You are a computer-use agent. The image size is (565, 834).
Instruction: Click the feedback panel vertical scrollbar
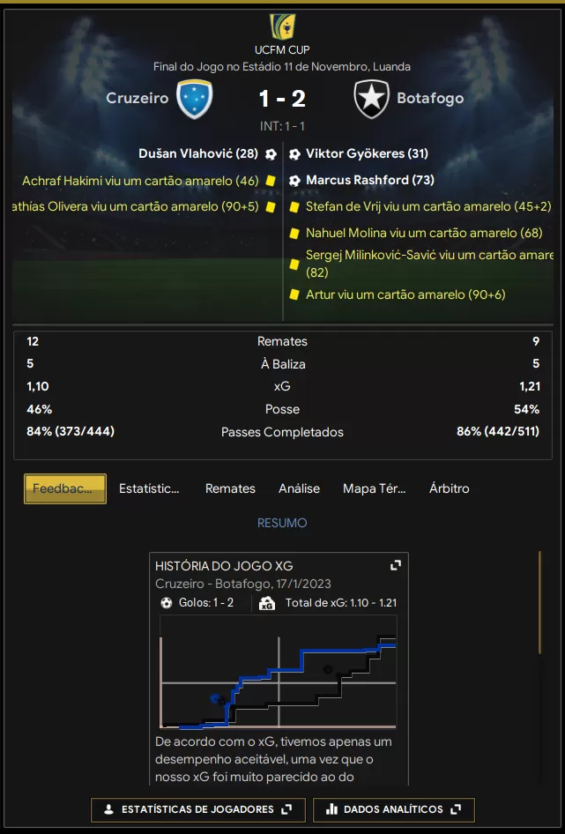click(x=539, y=602)
